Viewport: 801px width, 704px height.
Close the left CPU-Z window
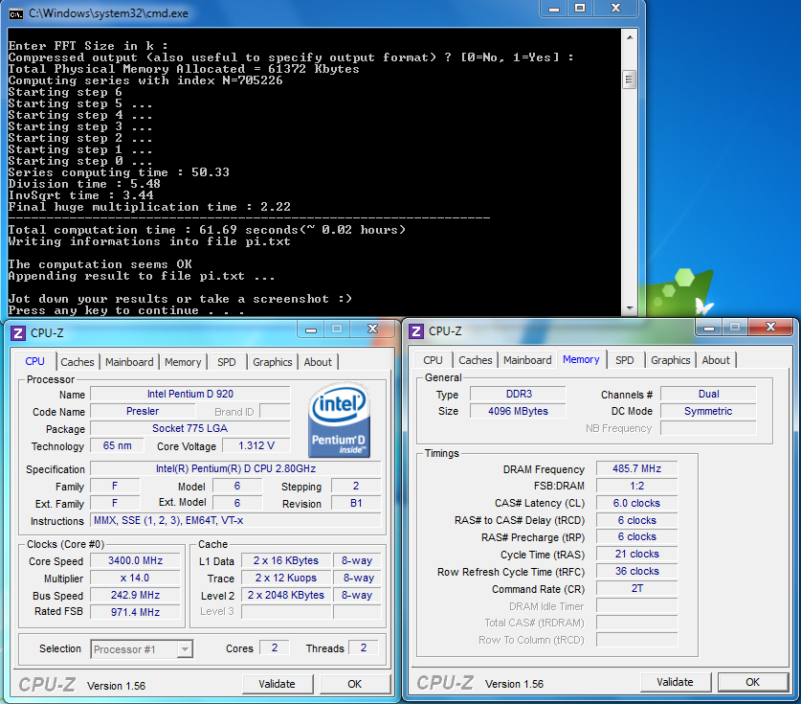click(373, 329)
